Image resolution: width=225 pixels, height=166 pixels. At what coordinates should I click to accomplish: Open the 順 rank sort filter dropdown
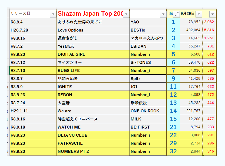pyautogui.click(x=176, y=14)
